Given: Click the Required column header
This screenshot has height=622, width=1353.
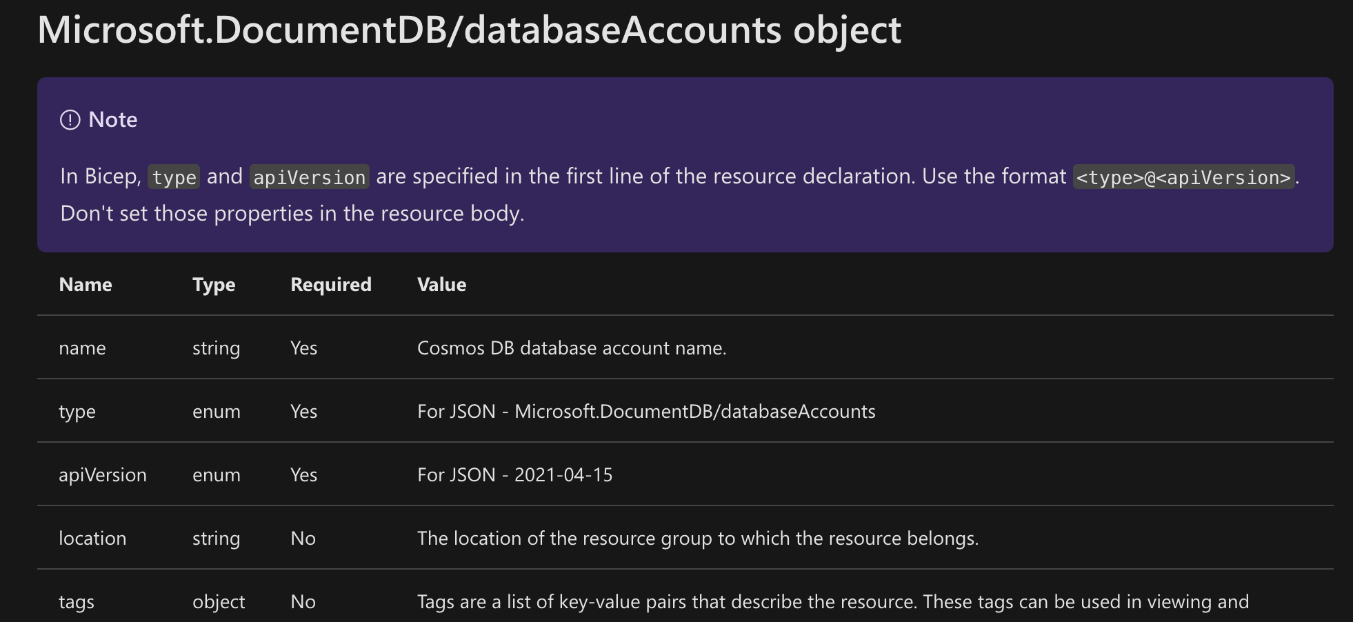Looking at the screenshot, I should pos(331,285).
